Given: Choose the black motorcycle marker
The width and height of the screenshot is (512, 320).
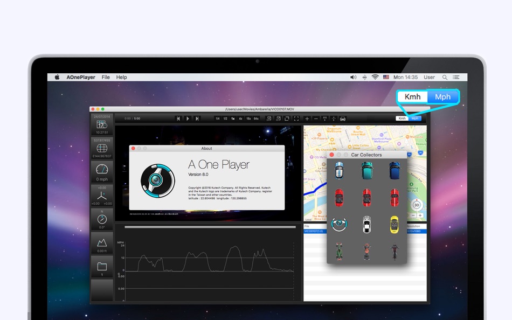Looking at the screenshot, I should (x=395, y=251).
